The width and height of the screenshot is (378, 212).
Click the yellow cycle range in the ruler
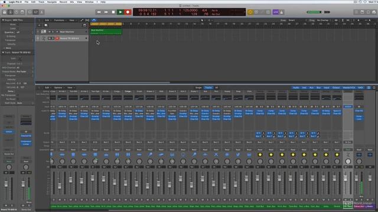(x=106, y=24)
